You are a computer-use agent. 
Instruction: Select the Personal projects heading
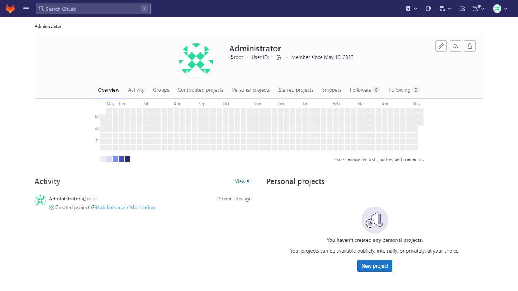295,181
